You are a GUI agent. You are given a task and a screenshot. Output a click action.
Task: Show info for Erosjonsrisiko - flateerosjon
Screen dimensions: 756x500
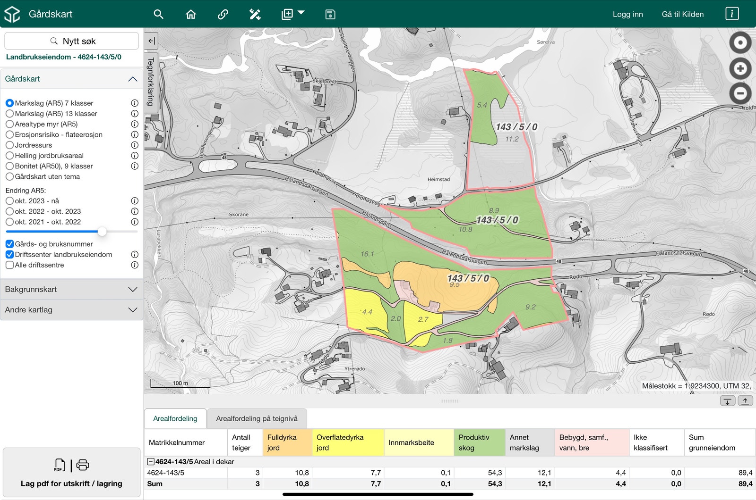click(x=135, y=134)
